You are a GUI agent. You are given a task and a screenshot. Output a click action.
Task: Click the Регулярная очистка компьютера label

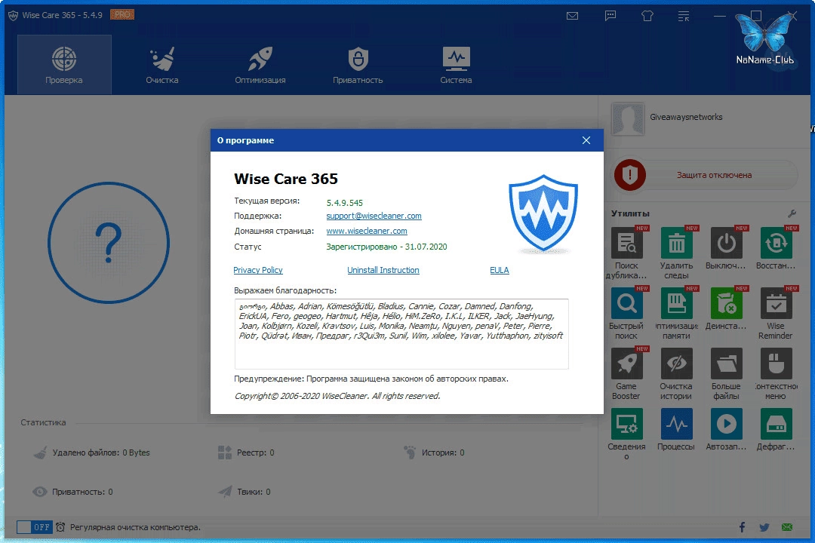[136, 527]
